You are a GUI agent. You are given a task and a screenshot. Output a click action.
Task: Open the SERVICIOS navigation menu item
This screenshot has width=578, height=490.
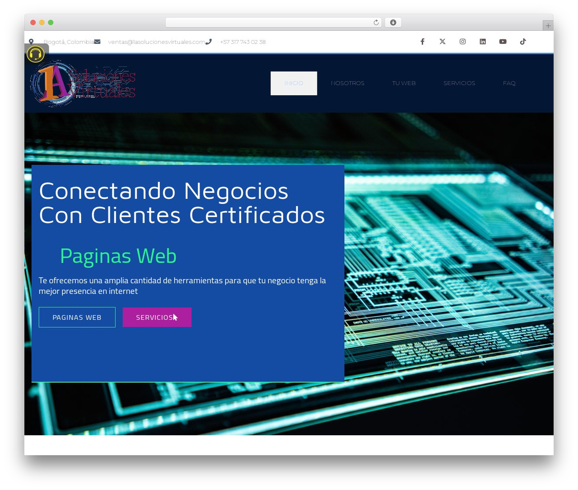pos(459,83)
